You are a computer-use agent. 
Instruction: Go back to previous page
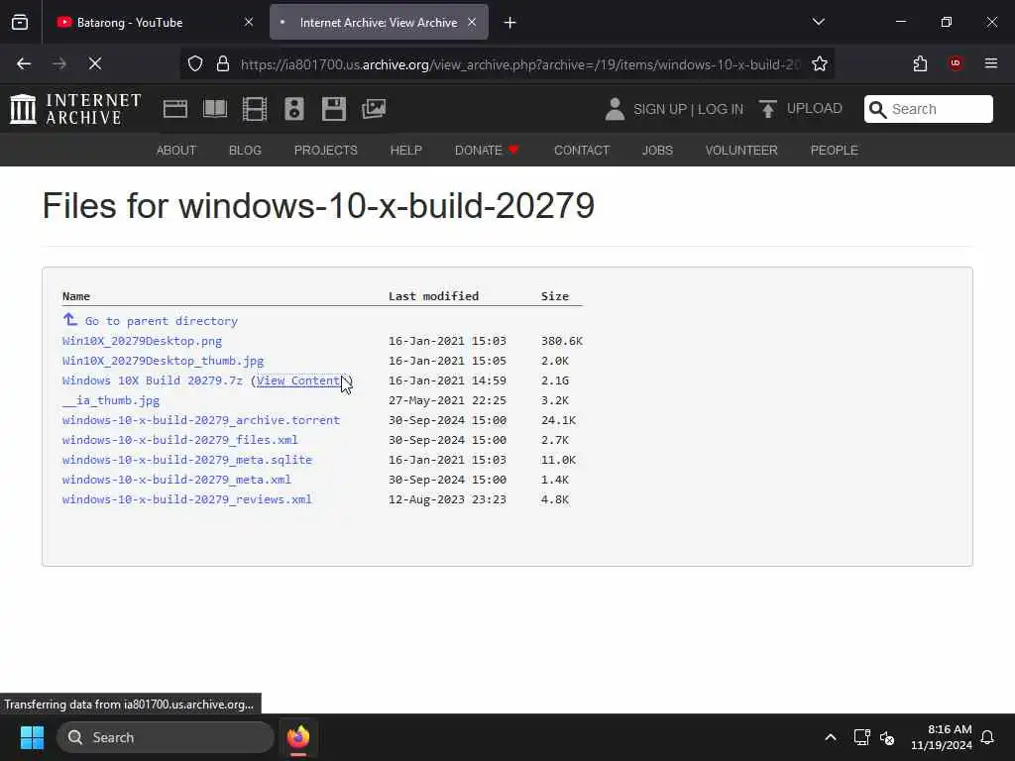[24, 63]
